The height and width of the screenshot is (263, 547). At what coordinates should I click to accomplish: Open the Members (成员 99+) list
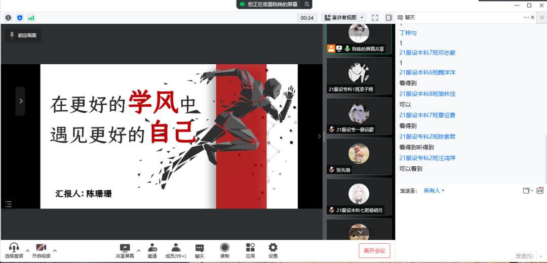(x=176, y=250)
